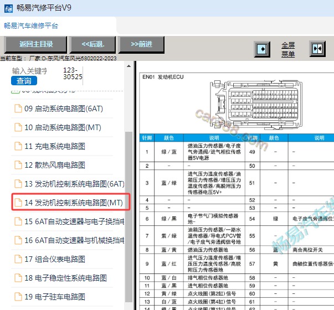The image size is (334, 310).
Task: Click the 全屏 菜单 link
Action: click(288, 49)
